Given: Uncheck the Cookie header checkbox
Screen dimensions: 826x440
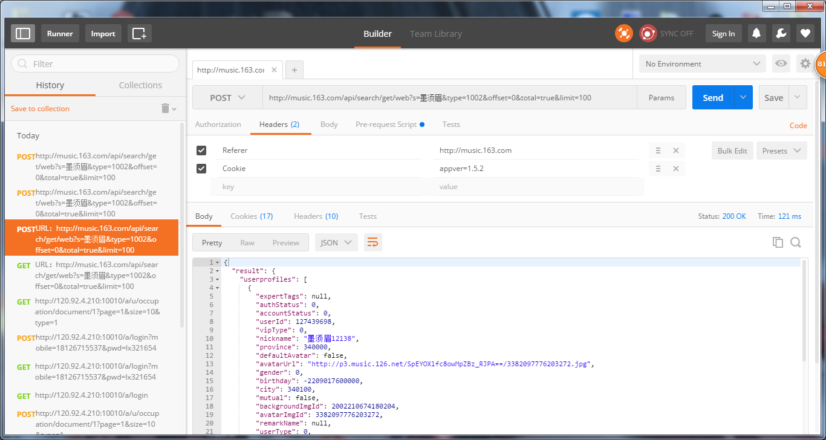Looking at the screenshot, I should click(201, 169).
